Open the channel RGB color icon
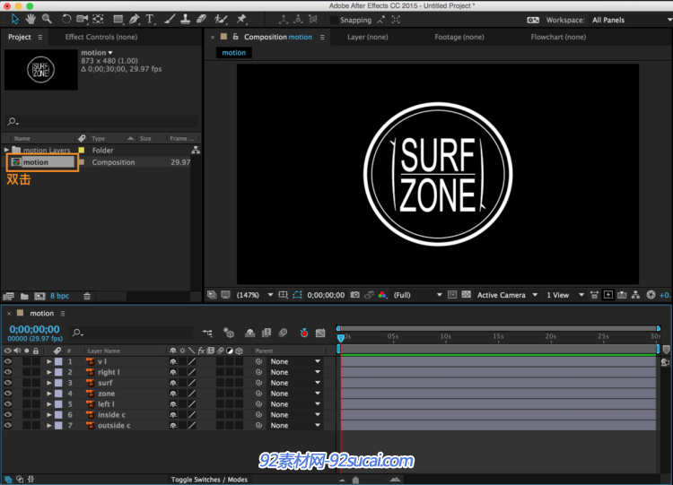The image size is (673, 485). (x=382, y=295)
